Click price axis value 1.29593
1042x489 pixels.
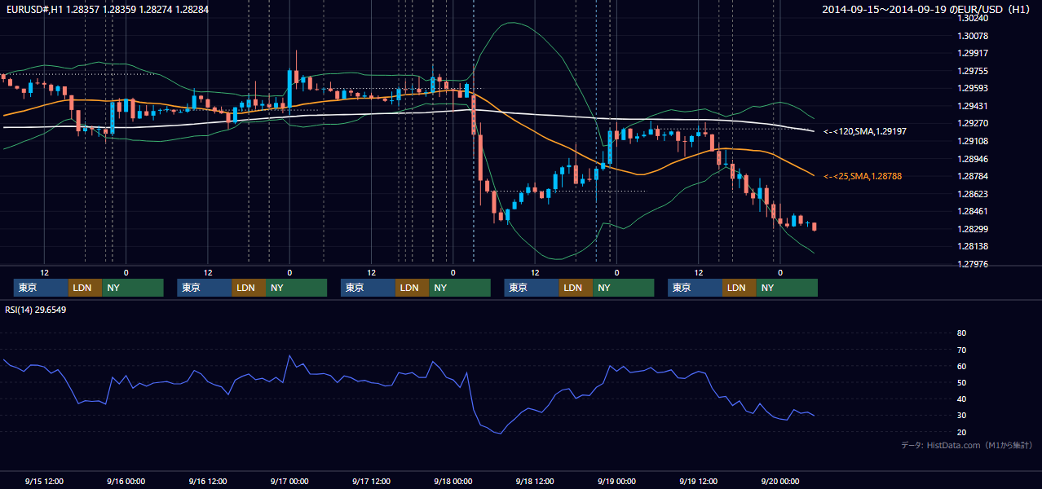[973, 89]
